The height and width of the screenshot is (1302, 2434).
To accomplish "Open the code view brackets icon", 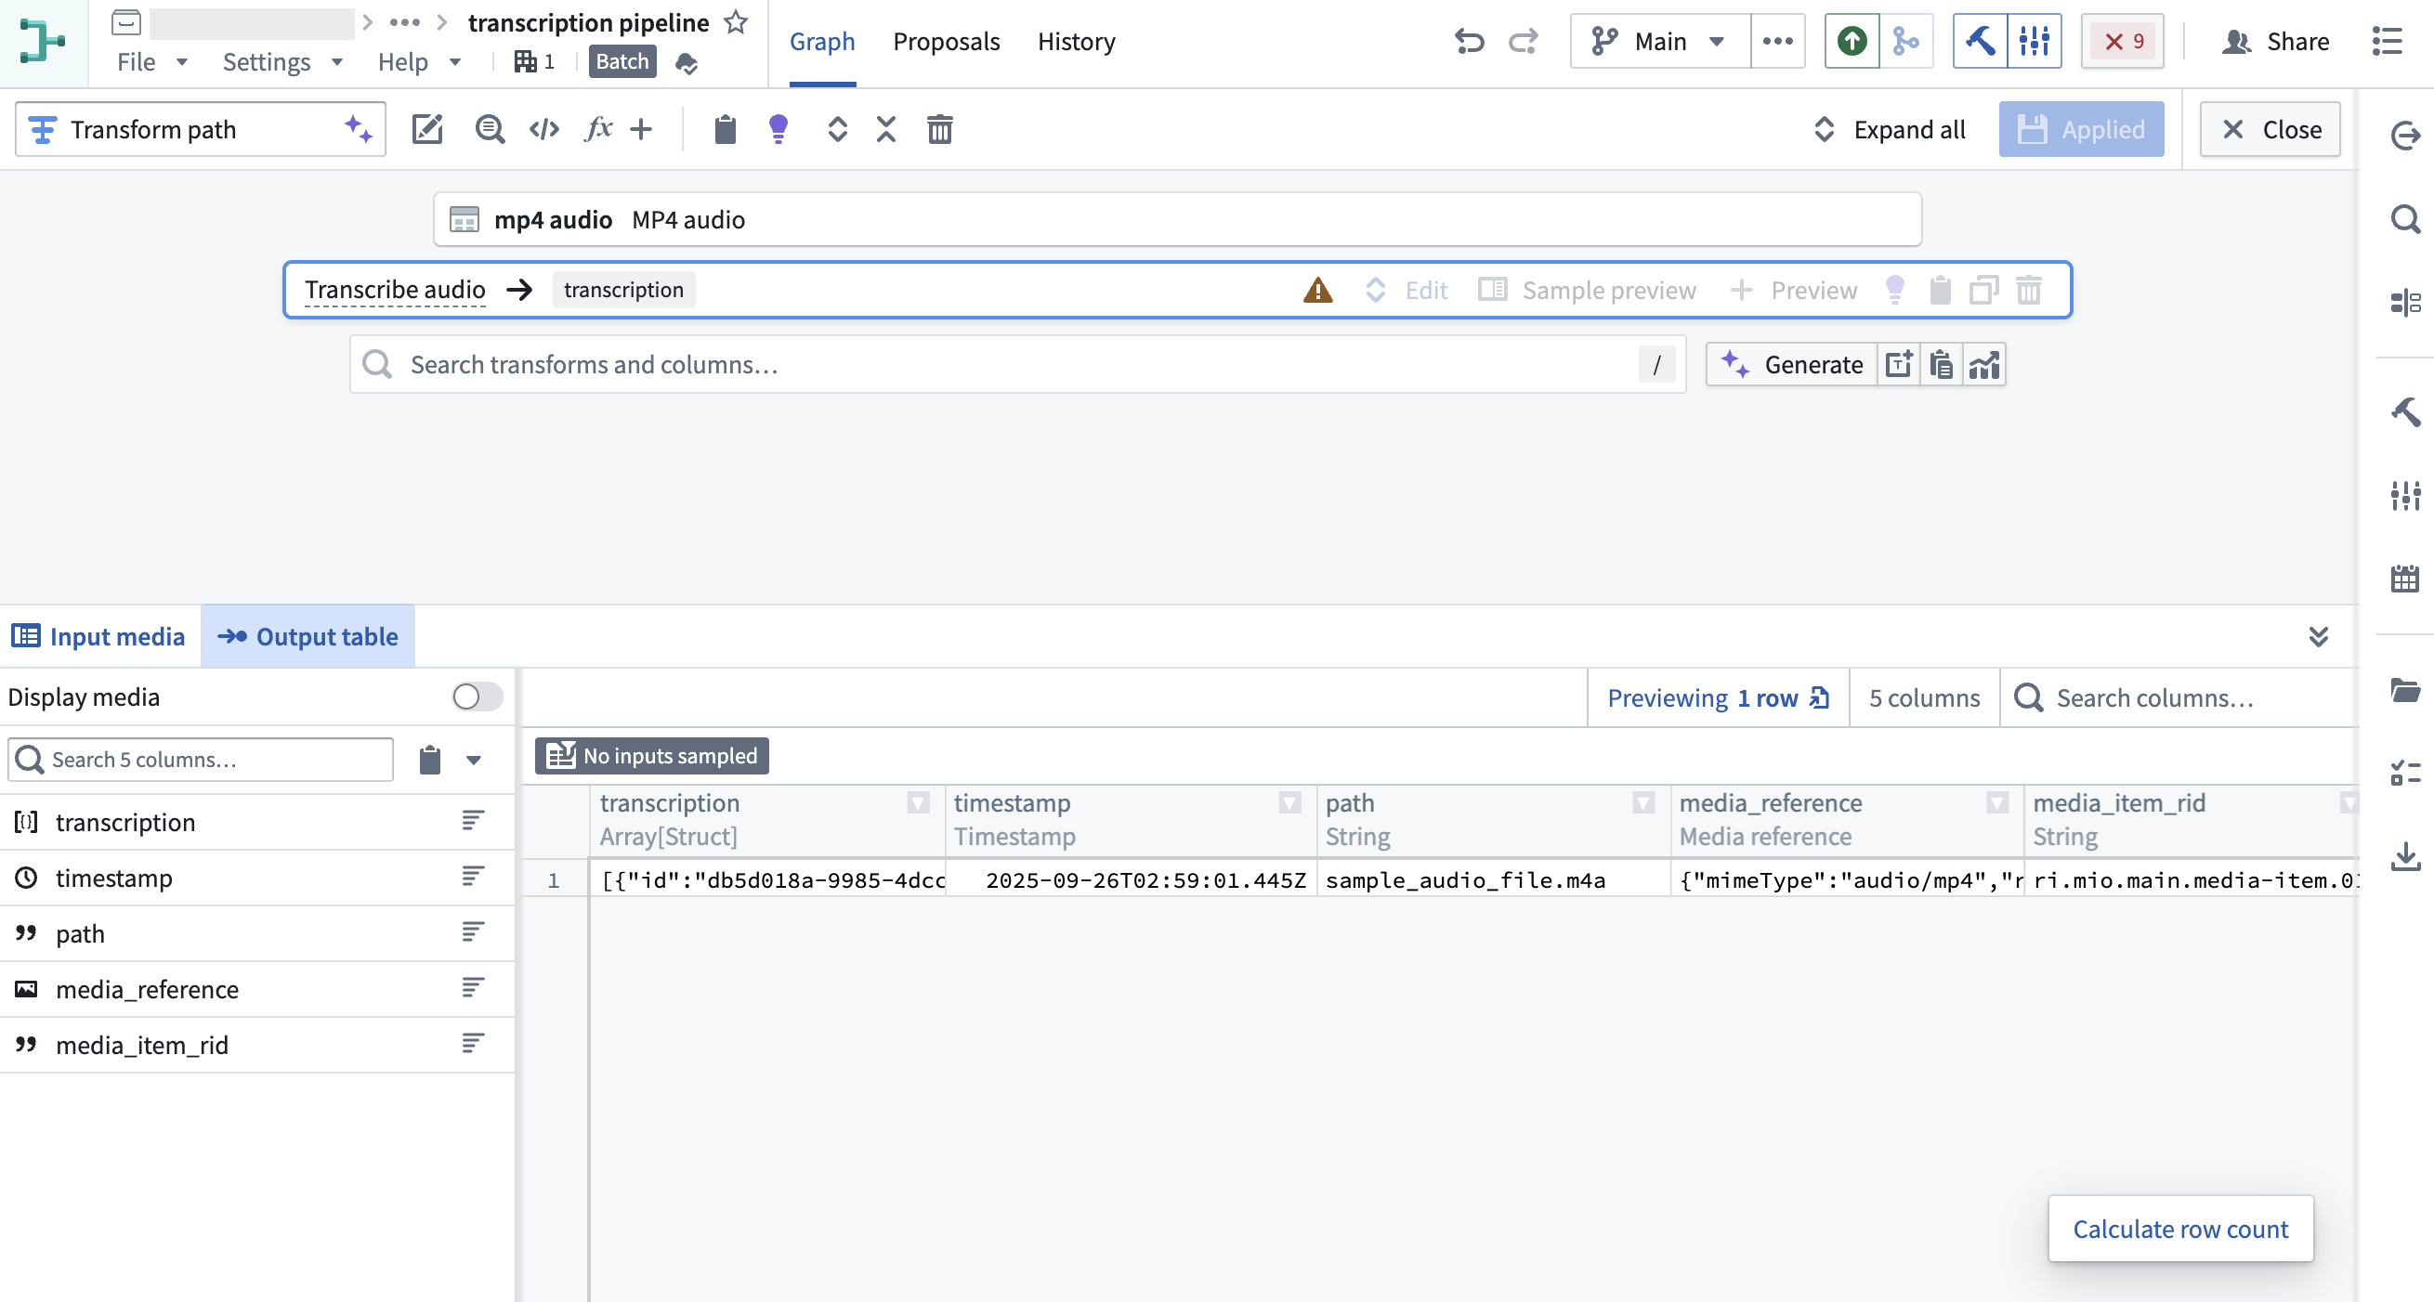I will 544,129.
